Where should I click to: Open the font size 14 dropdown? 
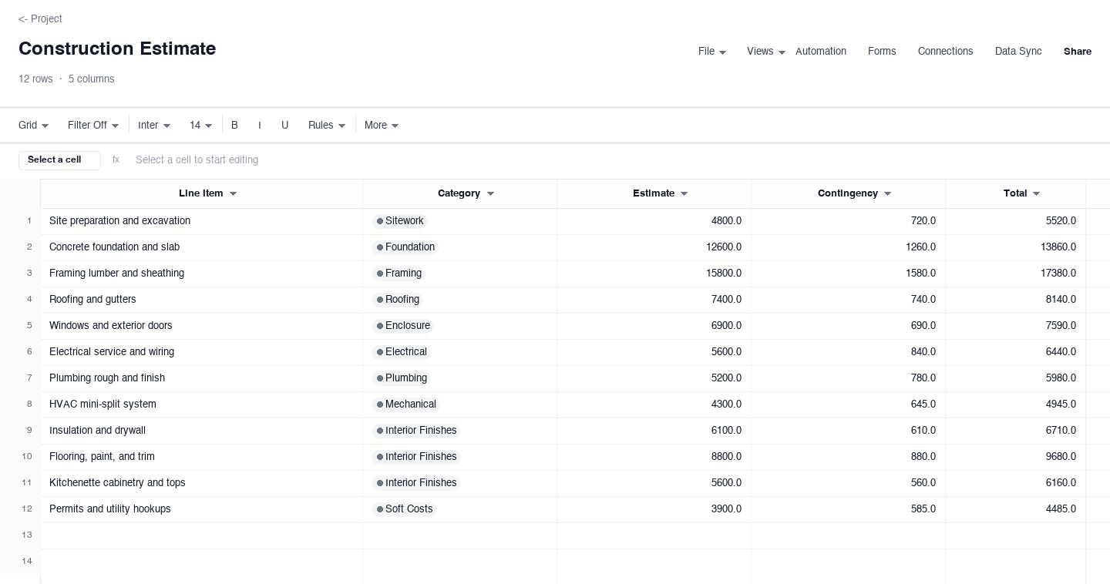(x=201, y=125)
